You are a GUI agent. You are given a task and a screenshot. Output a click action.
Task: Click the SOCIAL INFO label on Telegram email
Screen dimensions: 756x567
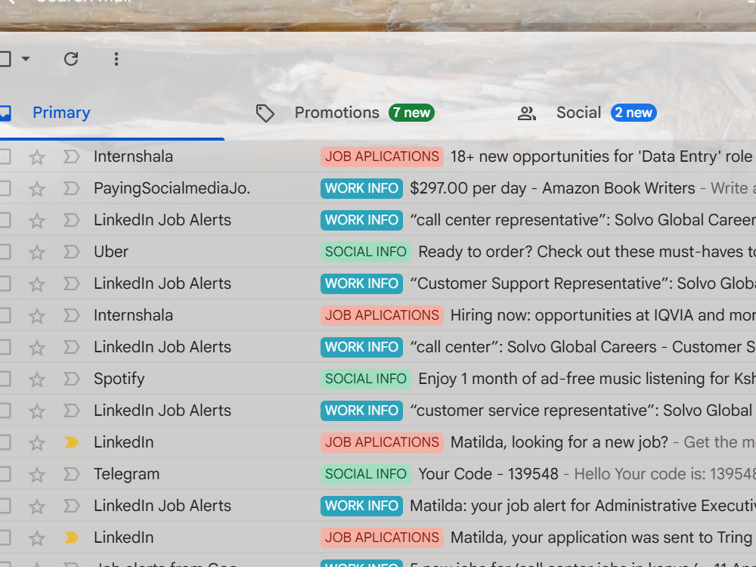365,475
